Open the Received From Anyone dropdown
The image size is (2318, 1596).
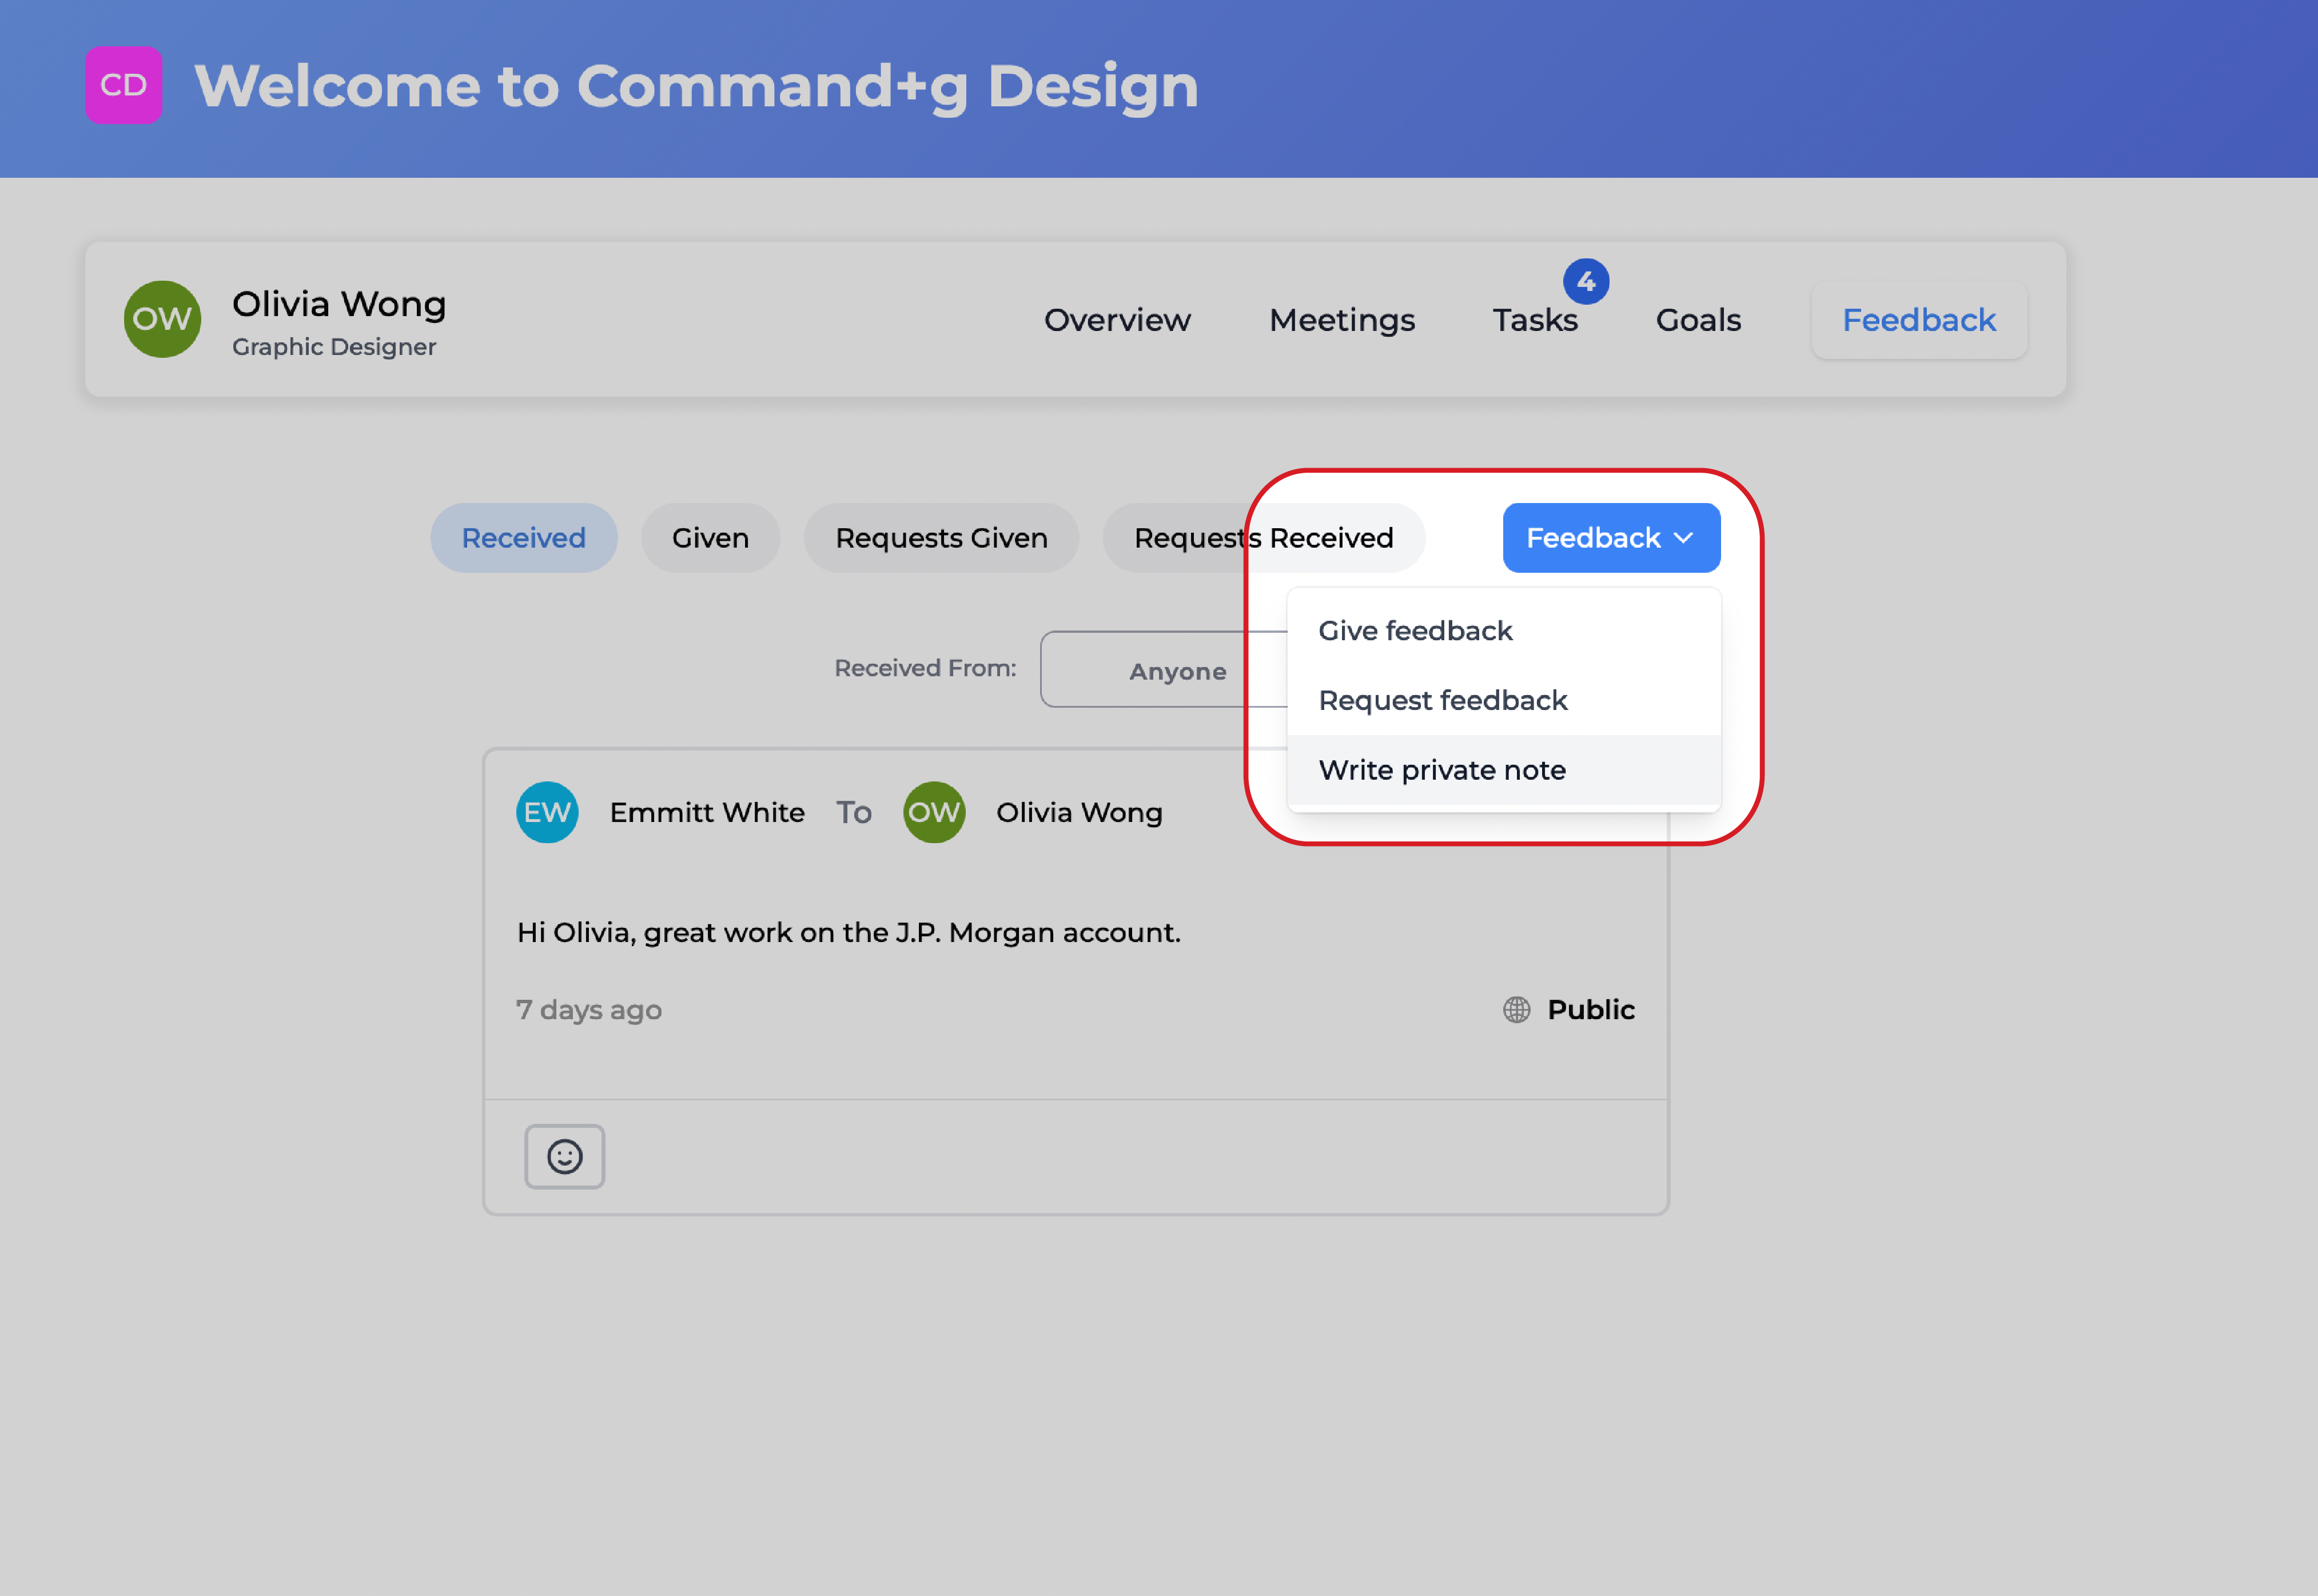(x=1160, y=670)
